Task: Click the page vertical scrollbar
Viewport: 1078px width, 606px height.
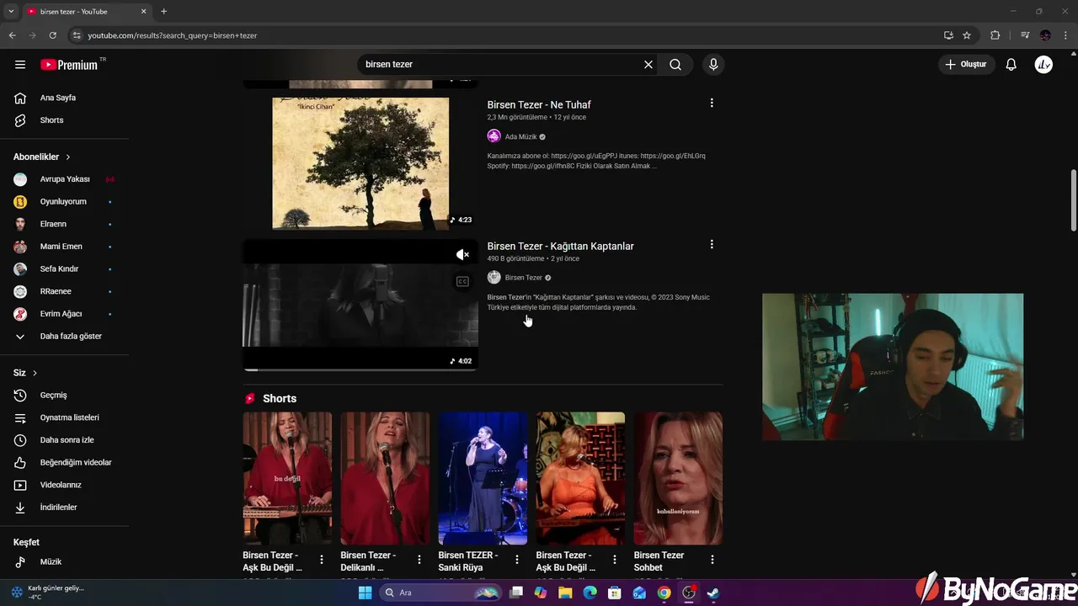Action: tap(1073, 199)
